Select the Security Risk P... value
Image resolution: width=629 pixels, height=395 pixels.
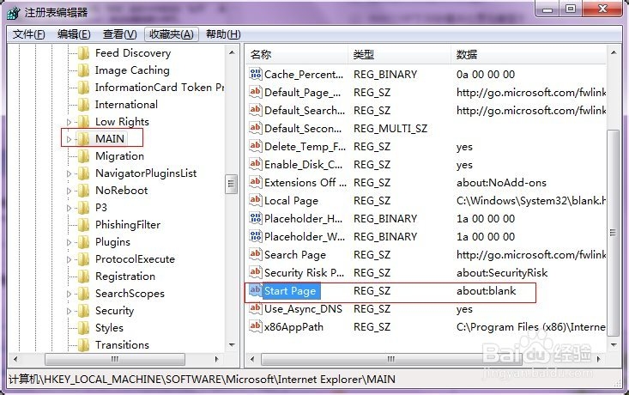click(x=304, y=273)
